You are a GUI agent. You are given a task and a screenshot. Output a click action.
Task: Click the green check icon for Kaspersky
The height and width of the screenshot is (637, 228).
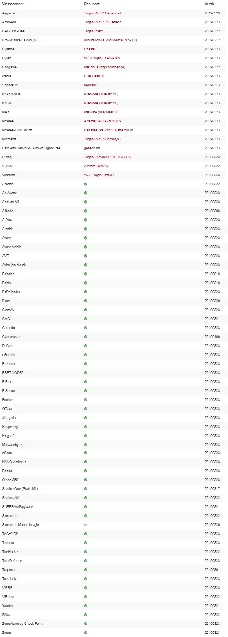tap(85, 426)
